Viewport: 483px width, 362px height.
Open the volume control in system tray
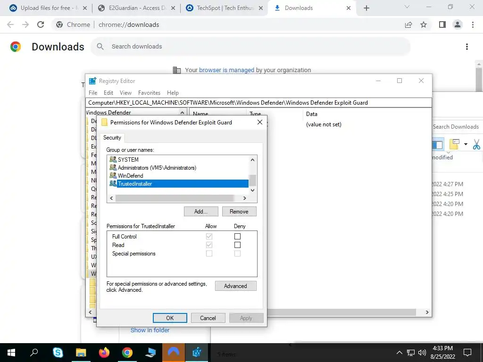[x=422, y=353]
